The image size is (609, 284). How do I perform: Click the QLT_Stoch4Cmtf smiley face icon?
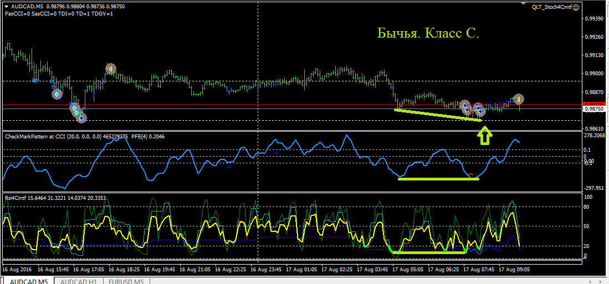576,7
